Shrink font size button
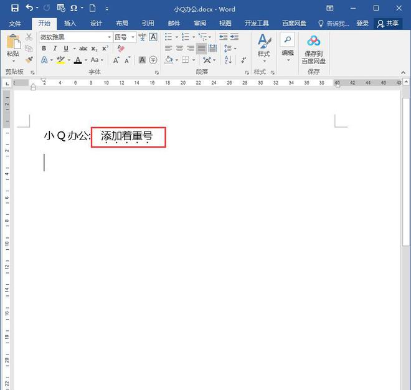Image resolution: width=411 pixels, height=390 pixels. pyautogui.click(x=128, y=60)
